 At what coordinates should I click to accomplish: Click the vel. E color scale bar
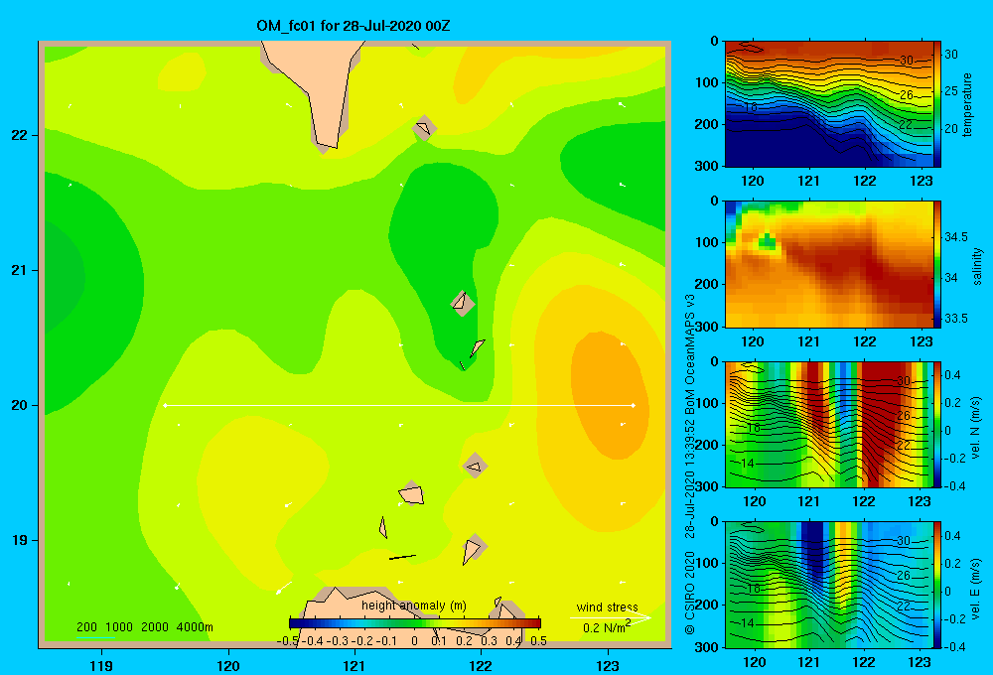tap(937, 585)
